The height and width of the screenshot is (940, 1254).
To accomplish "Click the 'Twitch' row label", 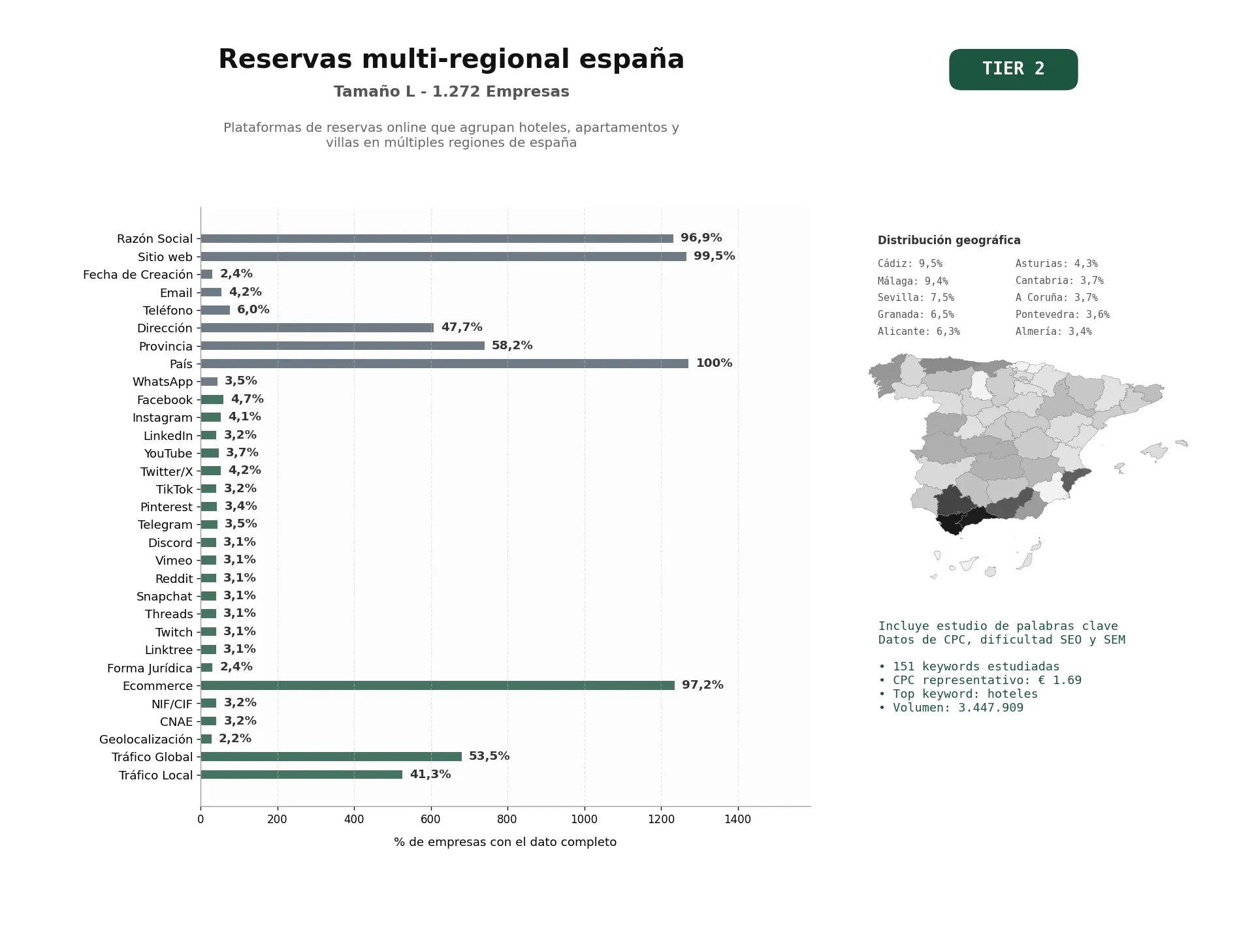I will [x=174, y=632].
